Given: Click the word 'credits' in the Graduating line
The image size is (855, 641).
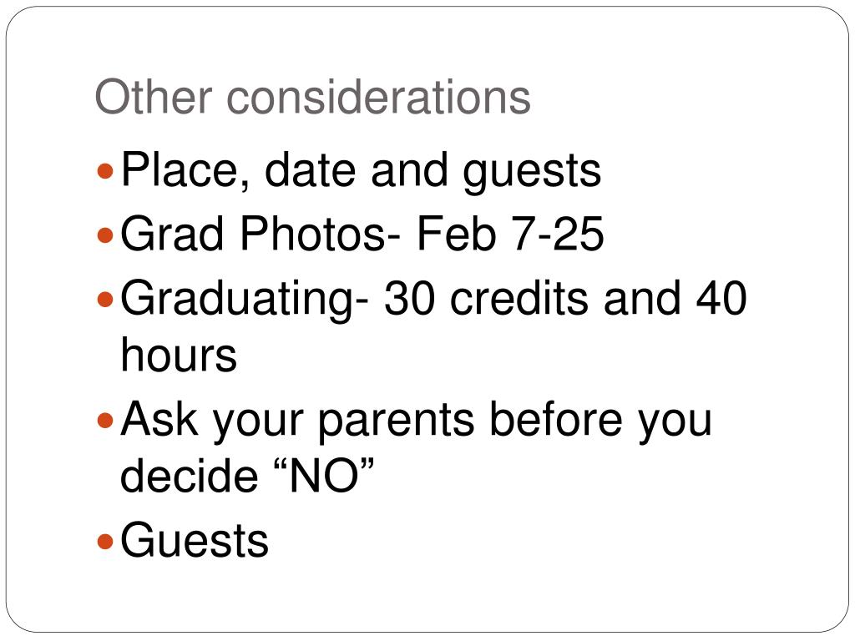Looking at the screenshot, I should click(x=519, y=298).
